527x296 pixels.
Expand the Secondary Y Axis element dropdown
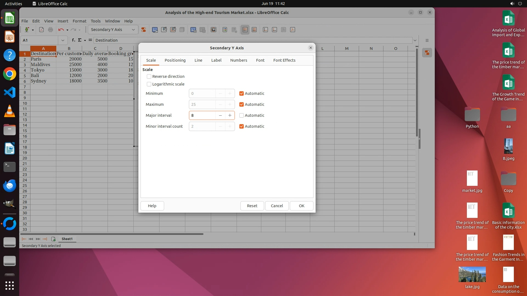[x=133, y=30]
